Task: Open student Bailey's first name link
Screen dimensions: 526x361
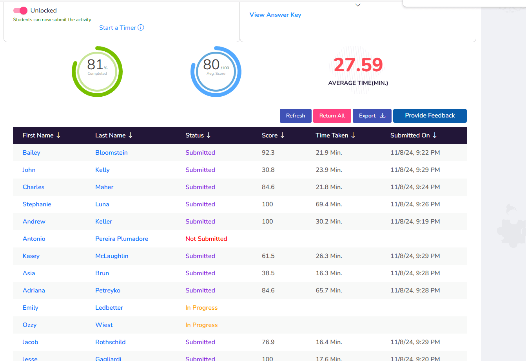Action: [31, 153]
